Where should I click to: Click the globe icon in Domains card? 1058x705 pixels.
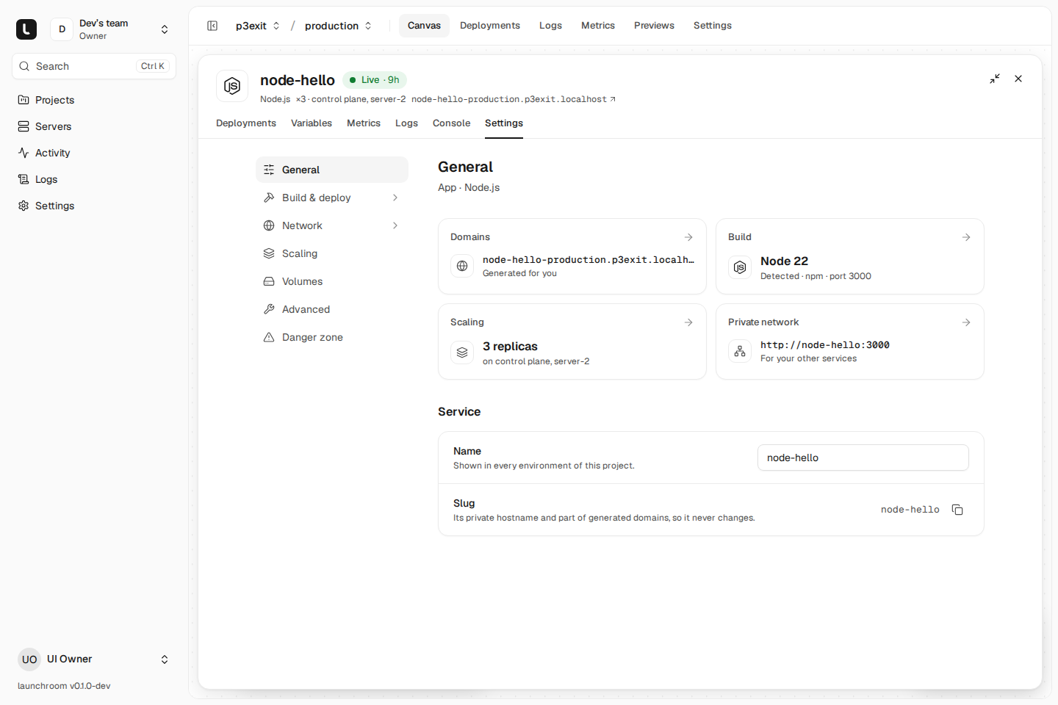[x=462, y=266]
